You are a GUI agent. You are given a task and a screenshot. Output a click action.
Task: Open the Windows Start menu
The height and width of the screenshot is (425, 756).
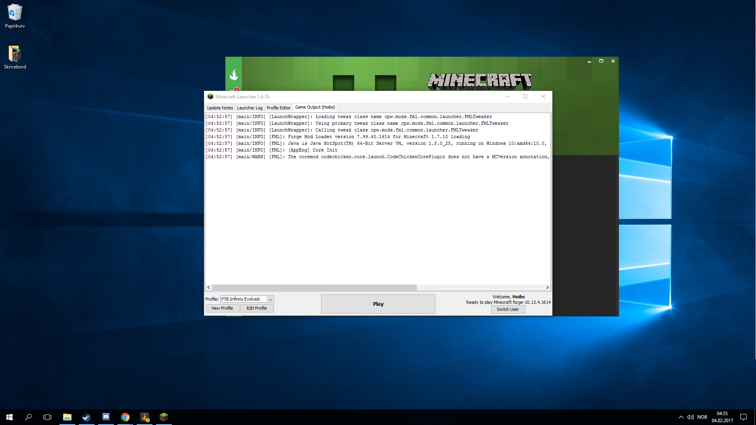[9, 417]
